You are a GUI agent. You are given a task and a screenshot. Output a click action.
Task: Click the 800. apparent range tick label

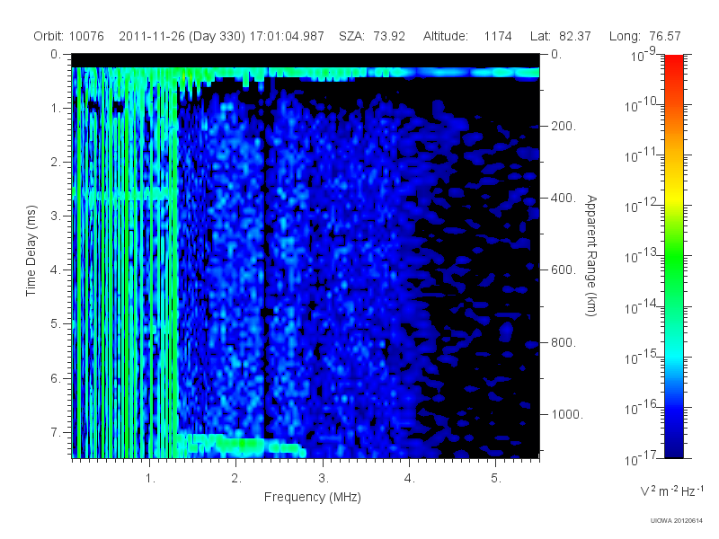coord(564,342)
